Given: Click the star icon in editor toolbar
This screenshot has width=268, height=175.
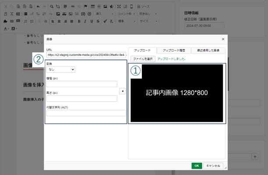Looking at the screenshot, I should click(112, 7).
